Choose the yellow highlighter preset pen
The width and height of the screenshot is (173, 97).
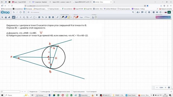(x=69, y=17)
